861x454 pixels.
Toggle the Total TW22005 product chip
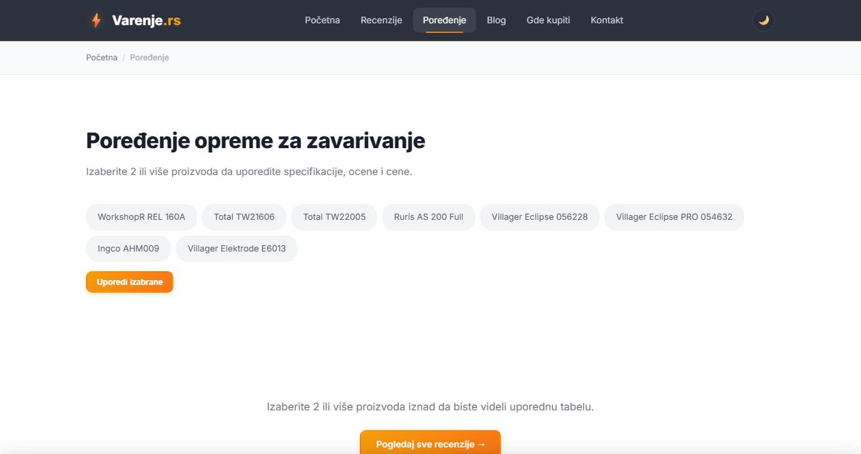click(334, 217)
